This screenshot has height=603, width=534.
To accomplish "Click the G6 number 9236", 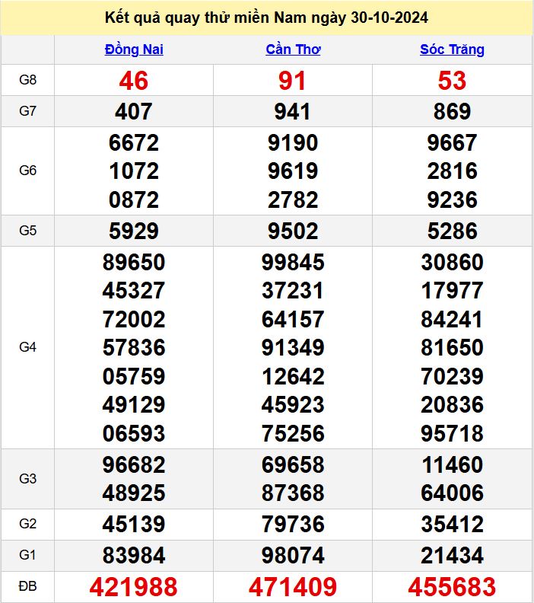I will pyautogui.click(x=452, y=200).
